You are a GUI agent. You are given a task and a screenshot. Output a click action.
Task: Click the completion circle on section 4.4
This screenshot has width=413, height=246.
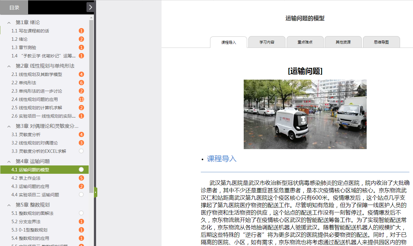[x=81, y=194]
